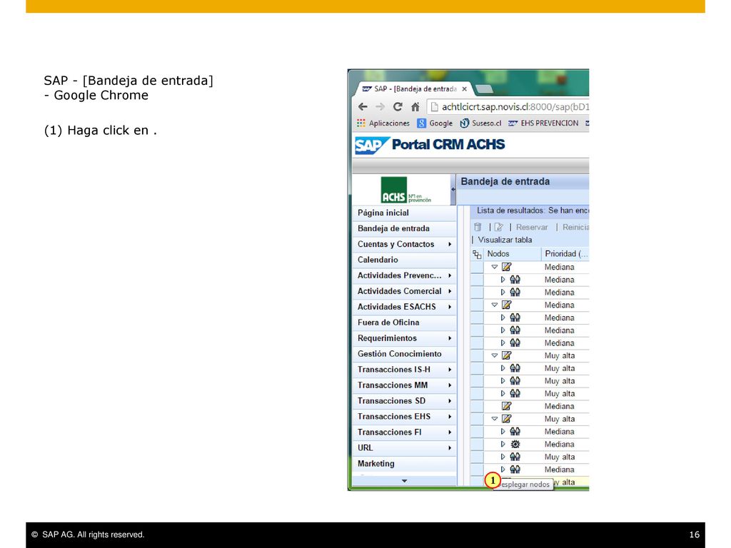
Task: Click the SAP logo in the portal header
Action: pyautogui.click(x=371, y=145)
